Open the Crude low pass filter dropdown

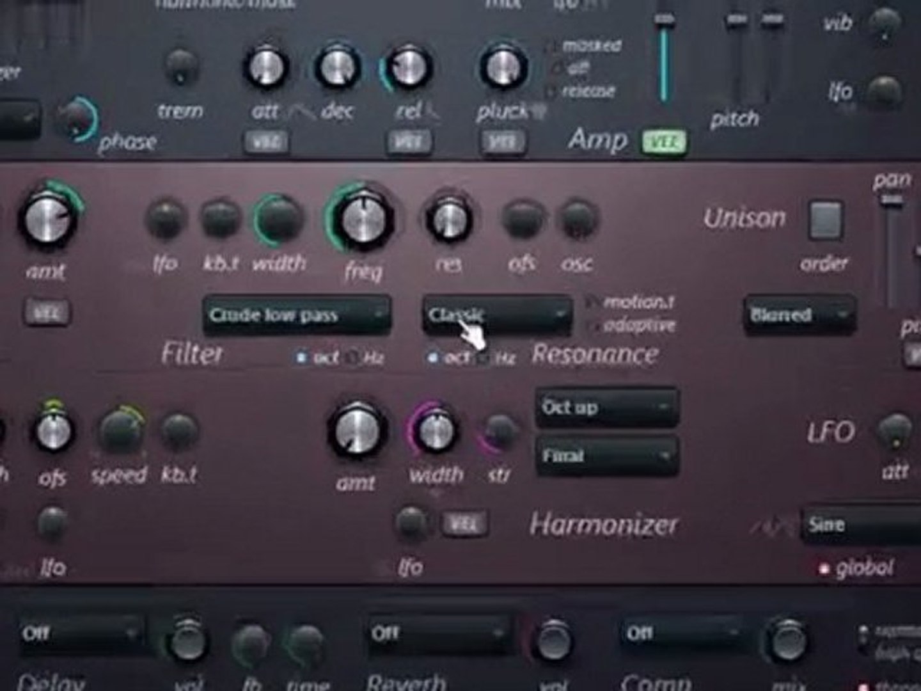tap(297, 315)
